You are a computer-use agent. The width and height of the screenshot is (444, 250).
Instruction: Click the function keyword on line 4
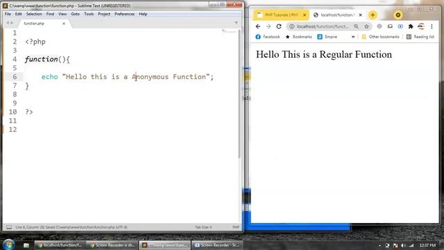pos(42,59)
